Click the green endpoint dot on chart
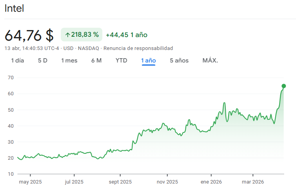 pos(283,86)
